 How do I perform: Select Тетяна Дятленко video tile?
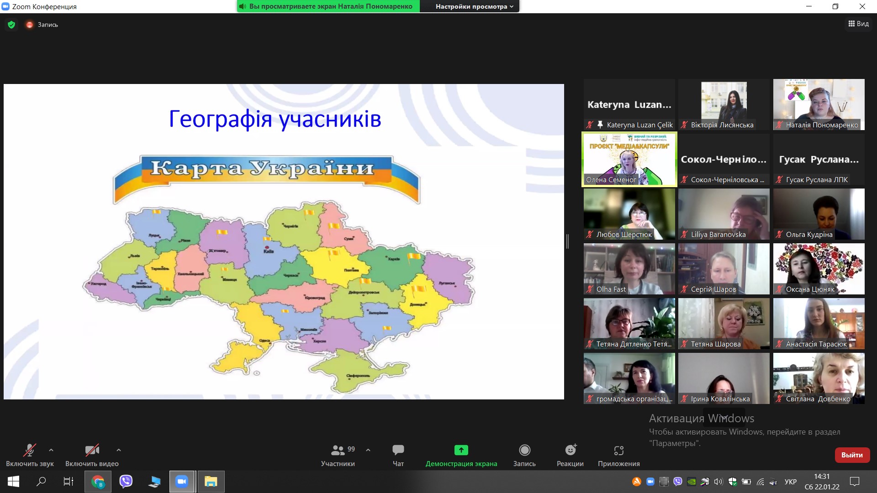pyautogui.click(x=629, y=324)
